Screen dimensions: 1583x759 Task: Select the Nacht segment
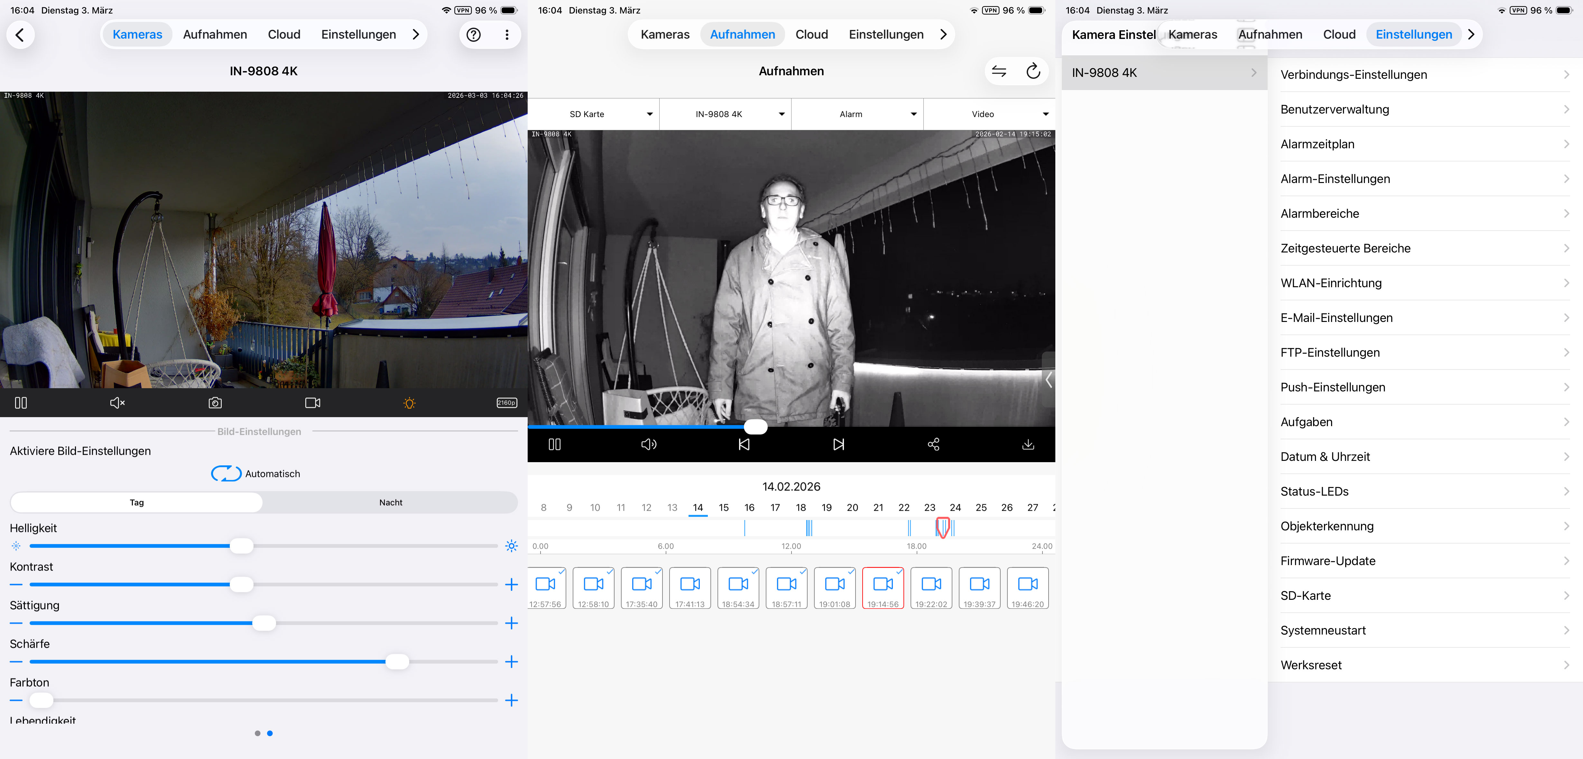(390, 502)
